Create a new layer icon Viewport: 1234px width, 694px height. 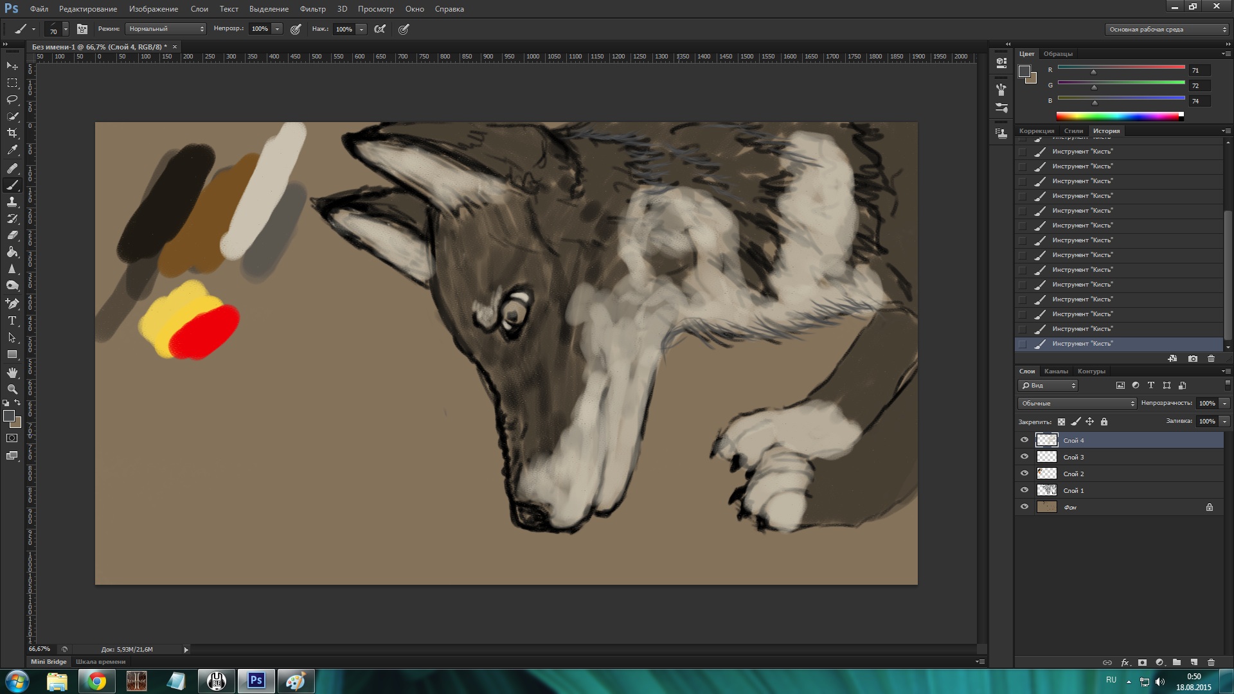[1194, 663]
